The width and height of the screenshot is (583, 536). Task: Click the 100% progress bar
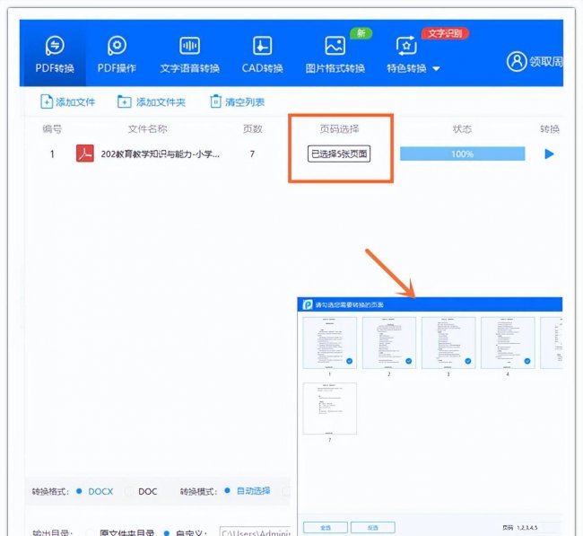[463, 154]
